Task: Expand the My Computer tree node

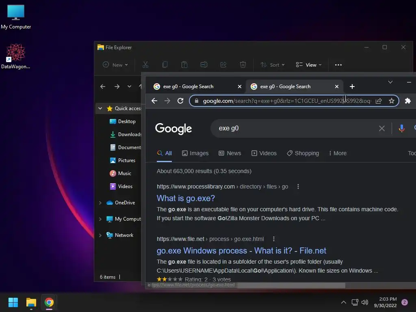Action: [x=100, y=219]
